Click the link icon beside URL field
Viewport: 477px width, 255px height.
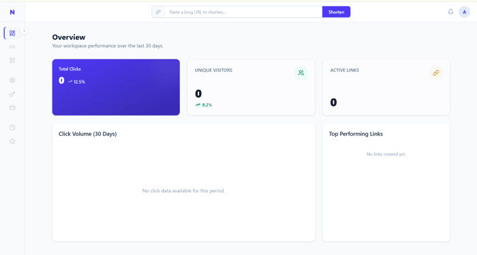[x=158, y=12]
